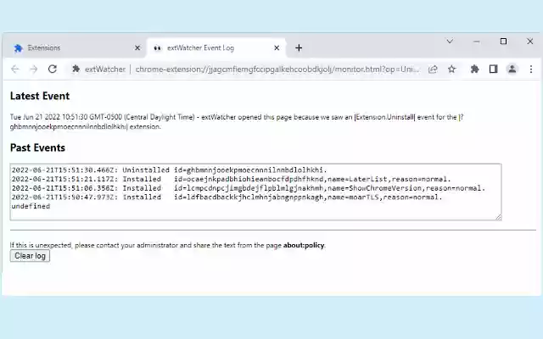This screenshot has height=339, width=543.
Task: Close the extWatcher Event Log tab
Action: point(277,47)
